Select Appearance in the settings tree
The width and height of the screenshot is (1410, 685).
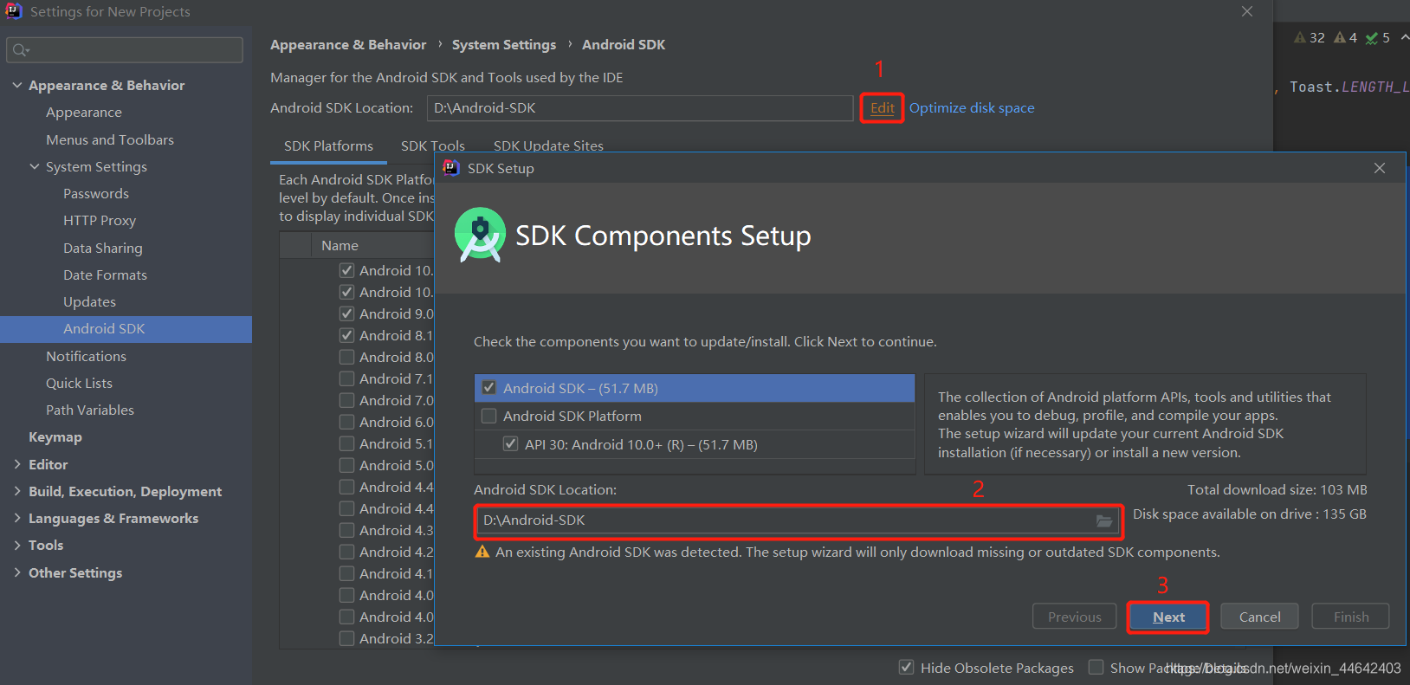coord(84,112)
